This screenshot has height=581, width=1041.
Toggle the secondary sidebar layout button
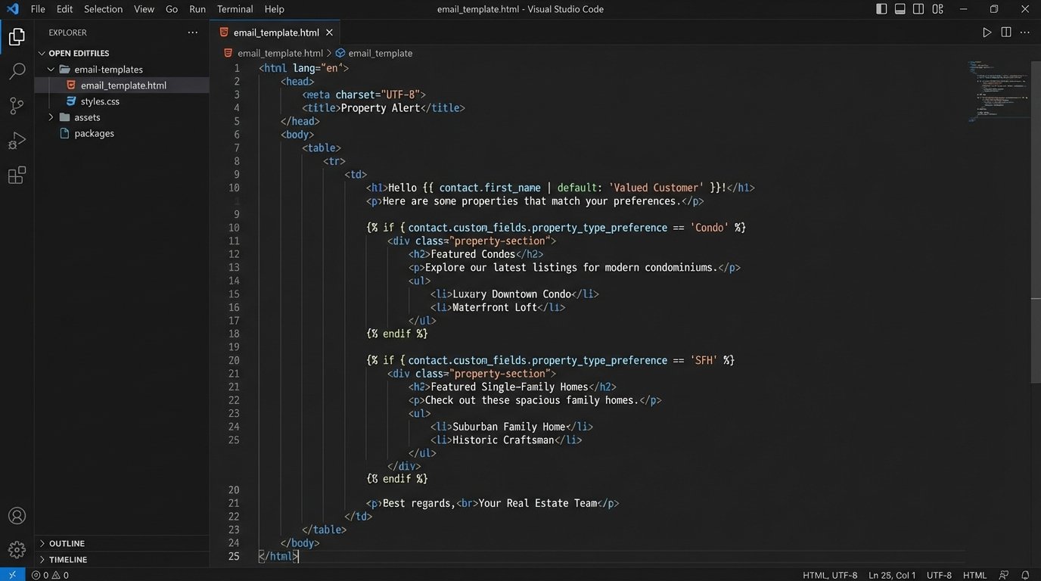[918, 9]
